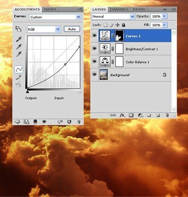The height and width of the screenshot is (197, 188).
Task: Switch to the Channels tab
Action: (119, 9)
